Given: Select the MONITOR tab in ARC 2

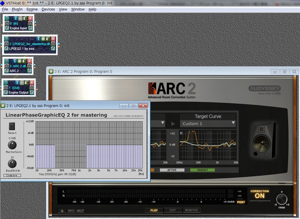Looking at the screenshot, I should click(x=192, y=210).
